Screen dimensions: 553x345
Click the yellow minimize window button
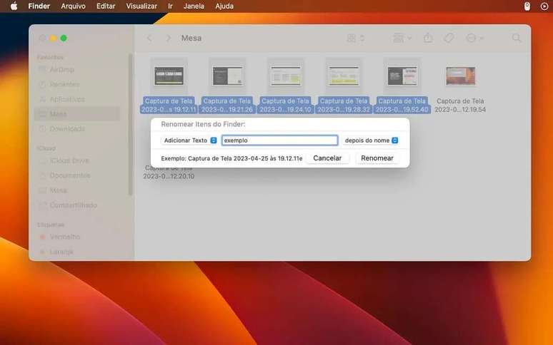[x=53, y=38]
